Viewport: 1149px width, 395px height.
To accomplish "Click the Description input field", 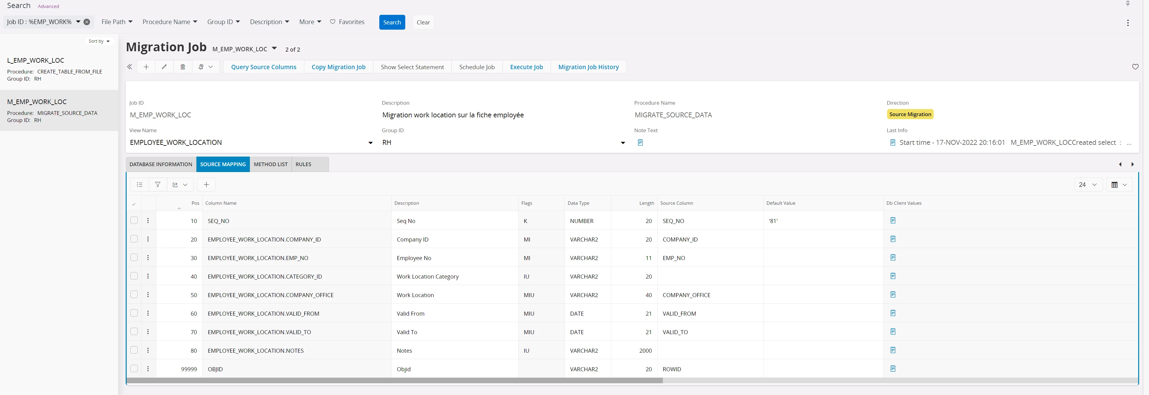I will coord(504,115).
